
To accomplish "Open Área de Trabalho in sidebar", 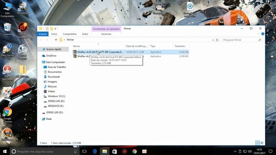I will click(56, 67).
